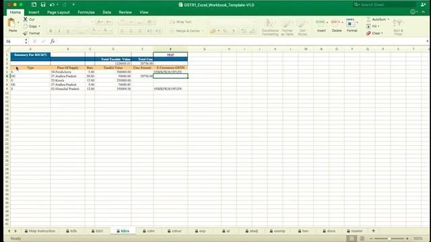431x242 pixels.
Task: Switch to the docs sheet tab
Action: 329,231
